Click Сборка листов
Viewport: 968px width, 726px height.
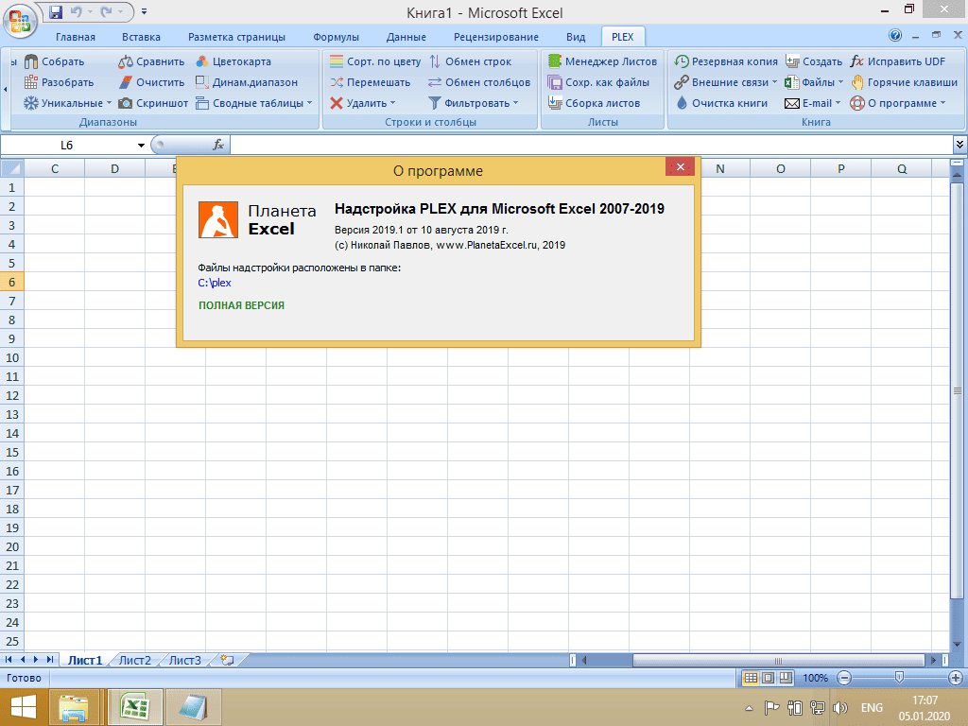594,103
